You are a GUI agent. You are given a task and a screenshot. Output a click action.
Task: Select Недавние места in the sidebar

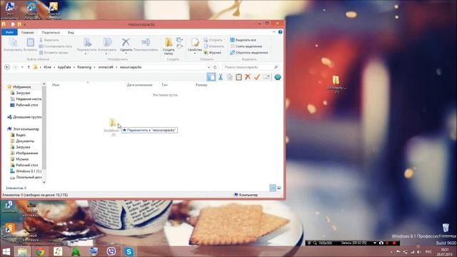pyautogui.click(x=26, y=99)
